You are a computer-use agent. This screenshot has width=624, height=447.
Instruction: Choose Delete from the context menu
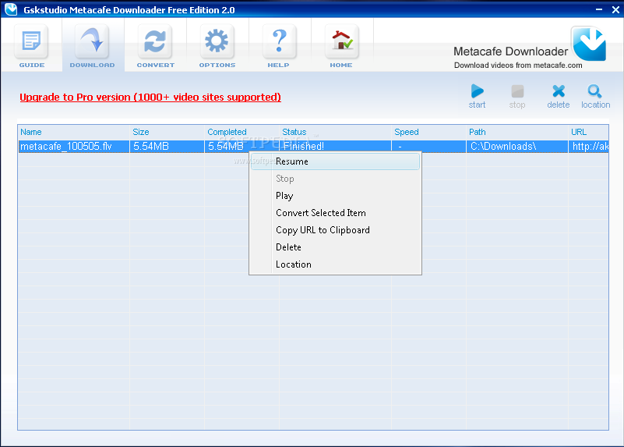(335, 247)
